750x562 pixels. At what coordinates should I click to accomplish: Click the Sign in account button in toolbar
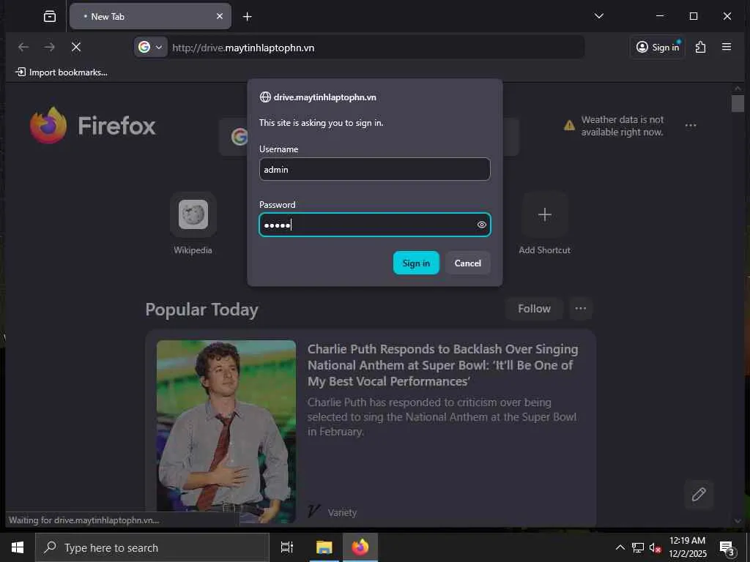pyautogui.click(x=658, y=47)
